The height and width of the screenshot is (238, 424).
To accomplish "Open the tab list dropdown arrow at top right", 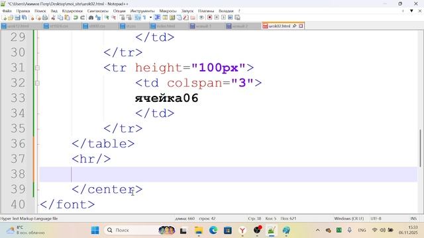I will point(411,11).
